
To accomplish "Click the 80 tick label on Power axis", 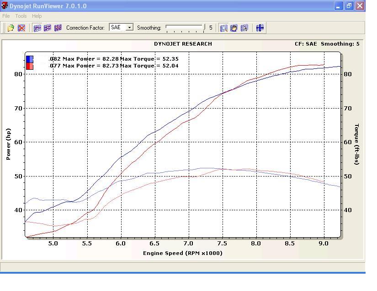I will (x=18, y=74).
